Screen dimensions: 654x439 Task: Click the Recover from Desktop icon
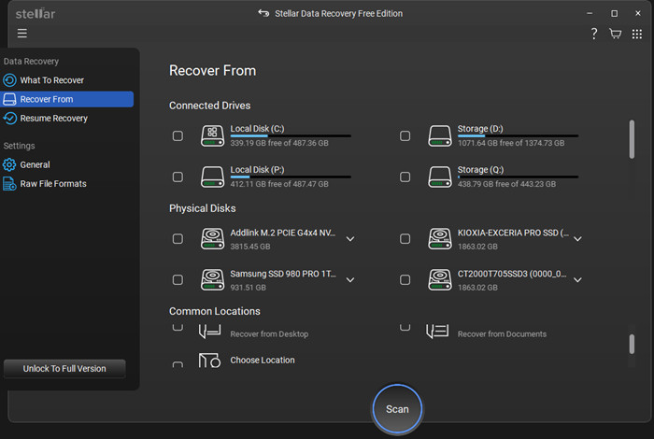pyautogui.click(x=210, y=332)
